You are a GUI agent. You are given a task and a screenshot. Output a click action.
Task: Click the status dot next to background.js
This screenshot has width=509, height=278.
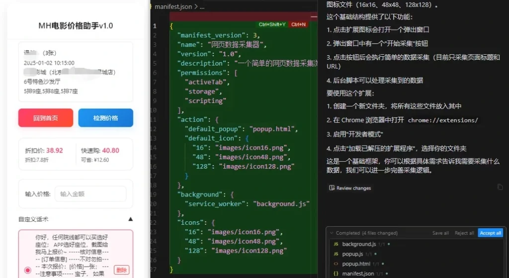point(389,244)
